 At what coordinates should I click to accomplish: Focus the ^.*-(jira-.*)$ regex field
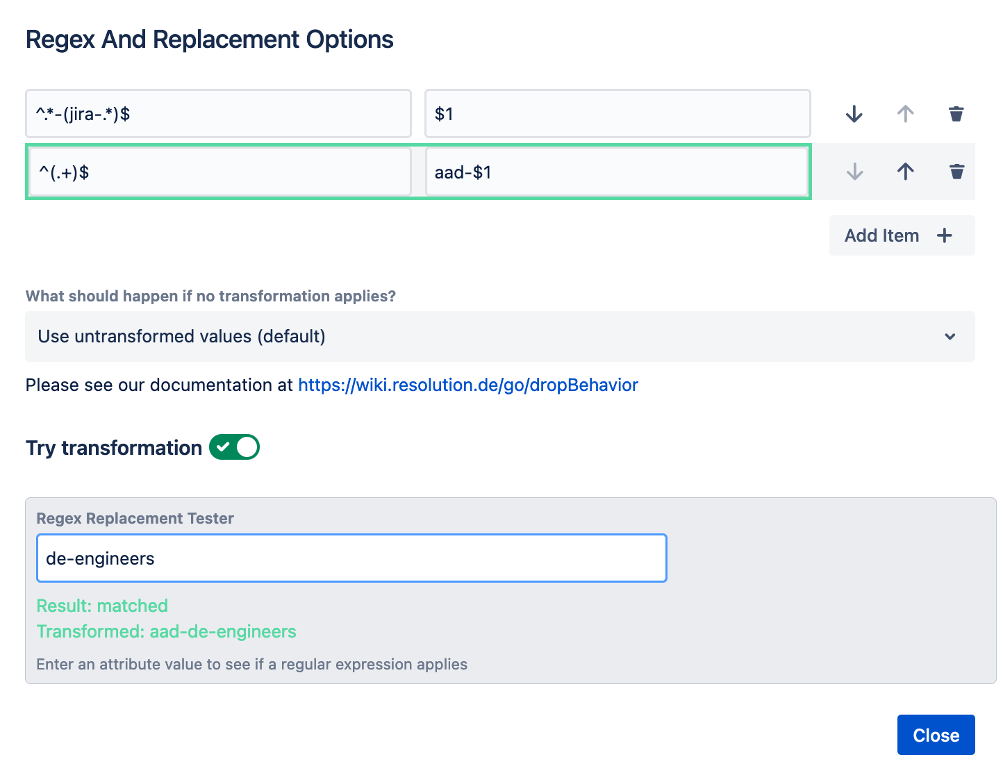218,113
